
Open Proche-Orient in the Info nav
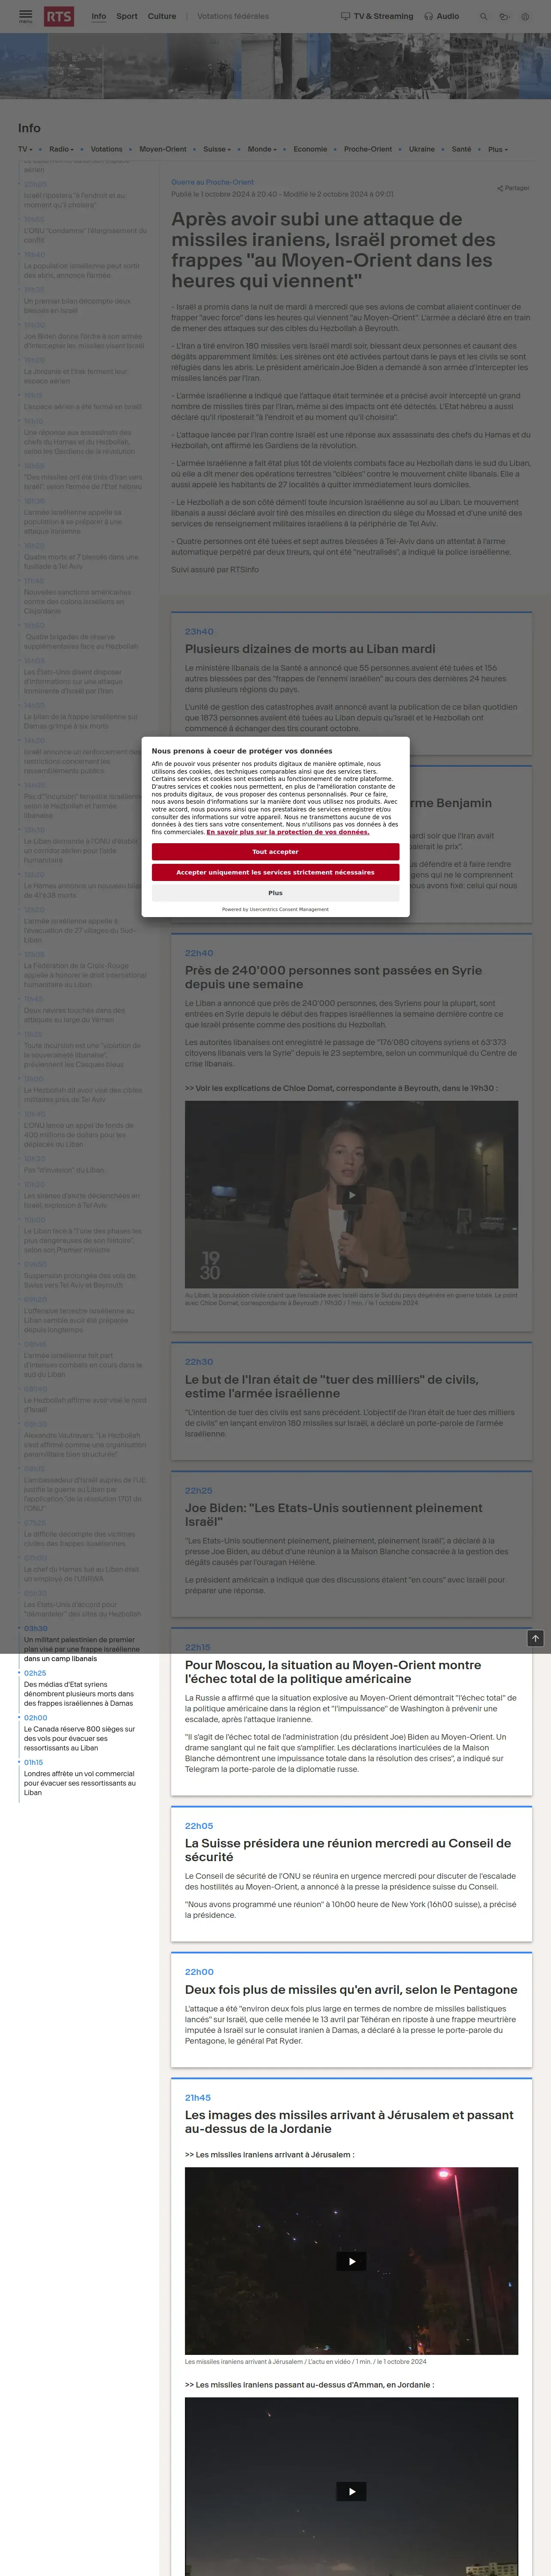pyautogui.click(x=368, y=149)
